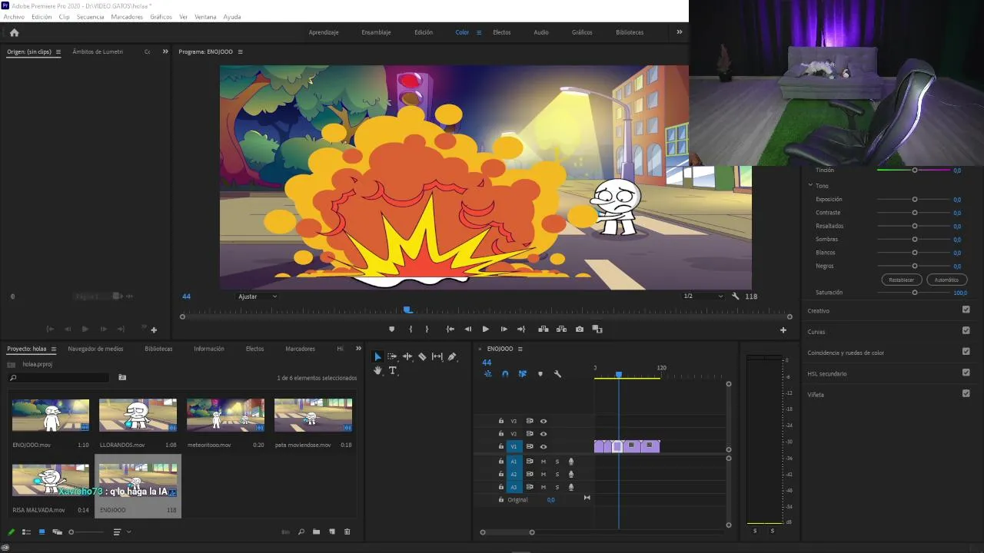Viewport: 984px width, 553px height.
Task: Select the Type tool
Action: pyautogui.click(x=392, y=370)
